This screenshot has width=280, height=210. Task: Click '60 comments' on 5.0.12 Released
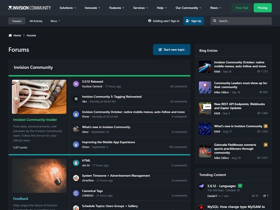[178, 87]
